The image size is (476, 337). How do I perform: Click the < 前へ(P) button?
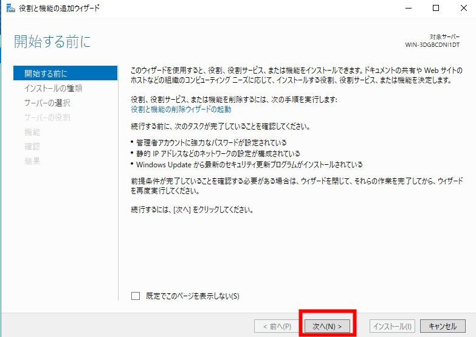click(277, 327)
